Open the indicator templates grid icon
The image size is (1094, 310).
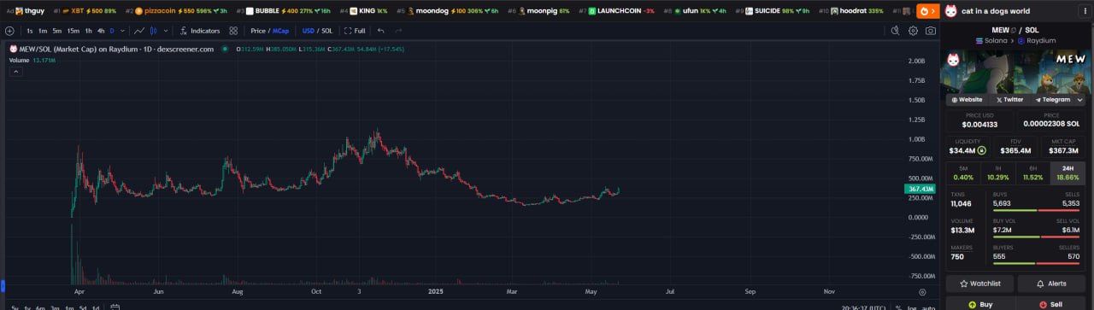point(234,31)
